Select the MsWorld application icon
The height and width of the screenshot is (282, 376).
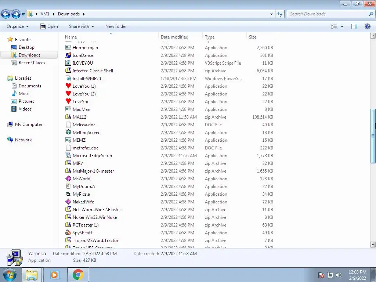click(68, 178)
